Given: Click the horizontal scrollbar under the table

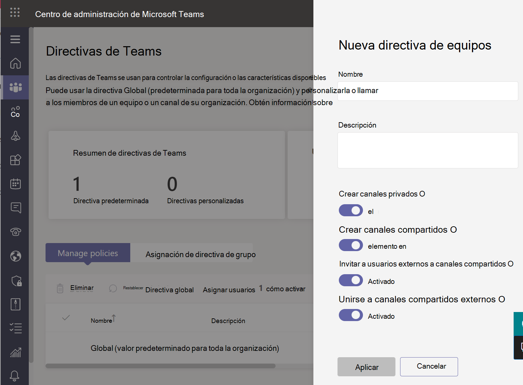Looking at the screenshot, I should coord(160,366).
